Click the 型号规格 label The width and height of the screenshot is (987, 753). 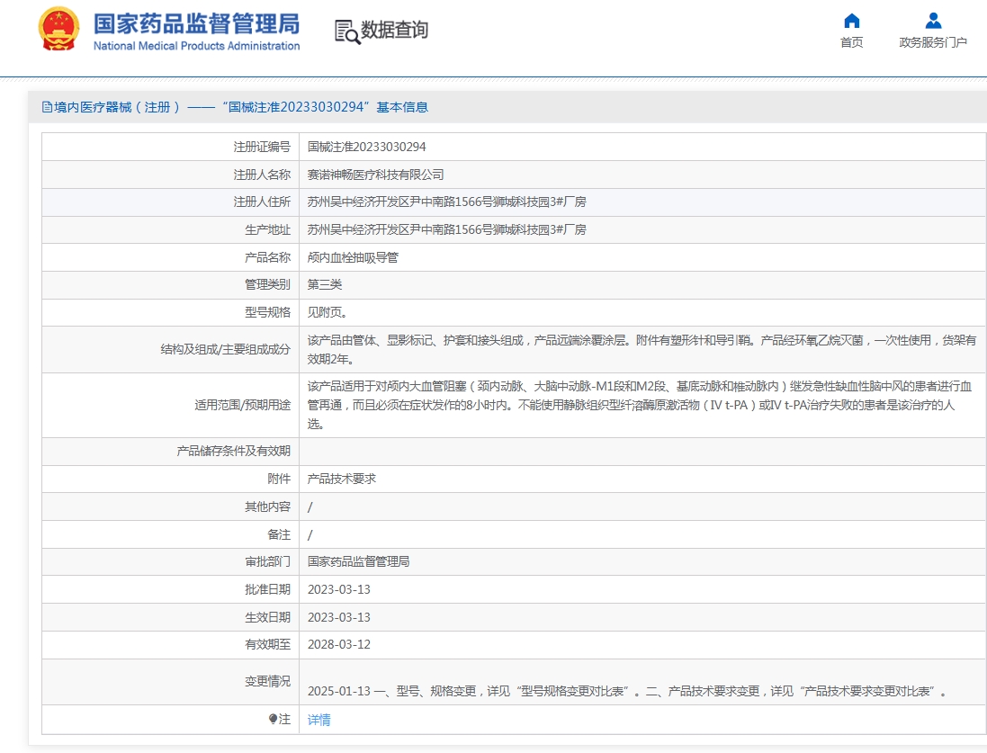(267, 312)
